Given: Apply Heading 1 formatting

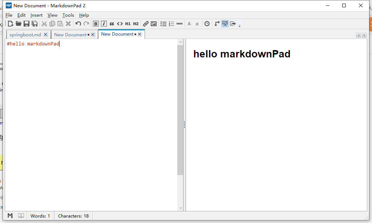Looking at the screenshot, I should [128, 24].
